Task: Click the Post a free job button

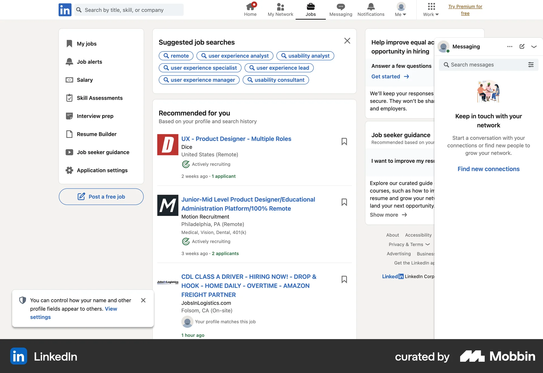Action: 101,196
